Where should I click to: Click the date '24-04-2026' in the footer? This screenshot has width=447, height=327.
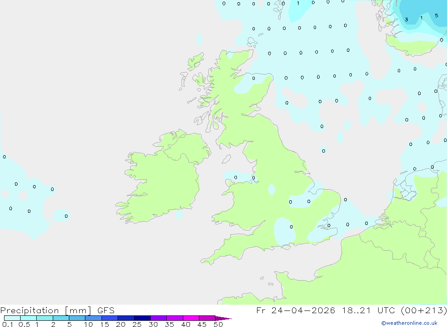point(303,310)
